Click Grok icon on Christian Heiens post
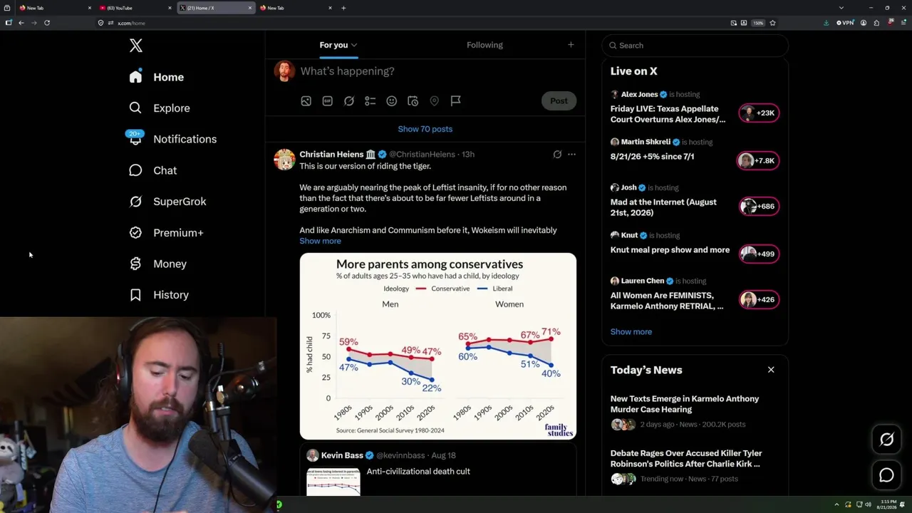Viewport: 912px width, 513px height. 557,154
